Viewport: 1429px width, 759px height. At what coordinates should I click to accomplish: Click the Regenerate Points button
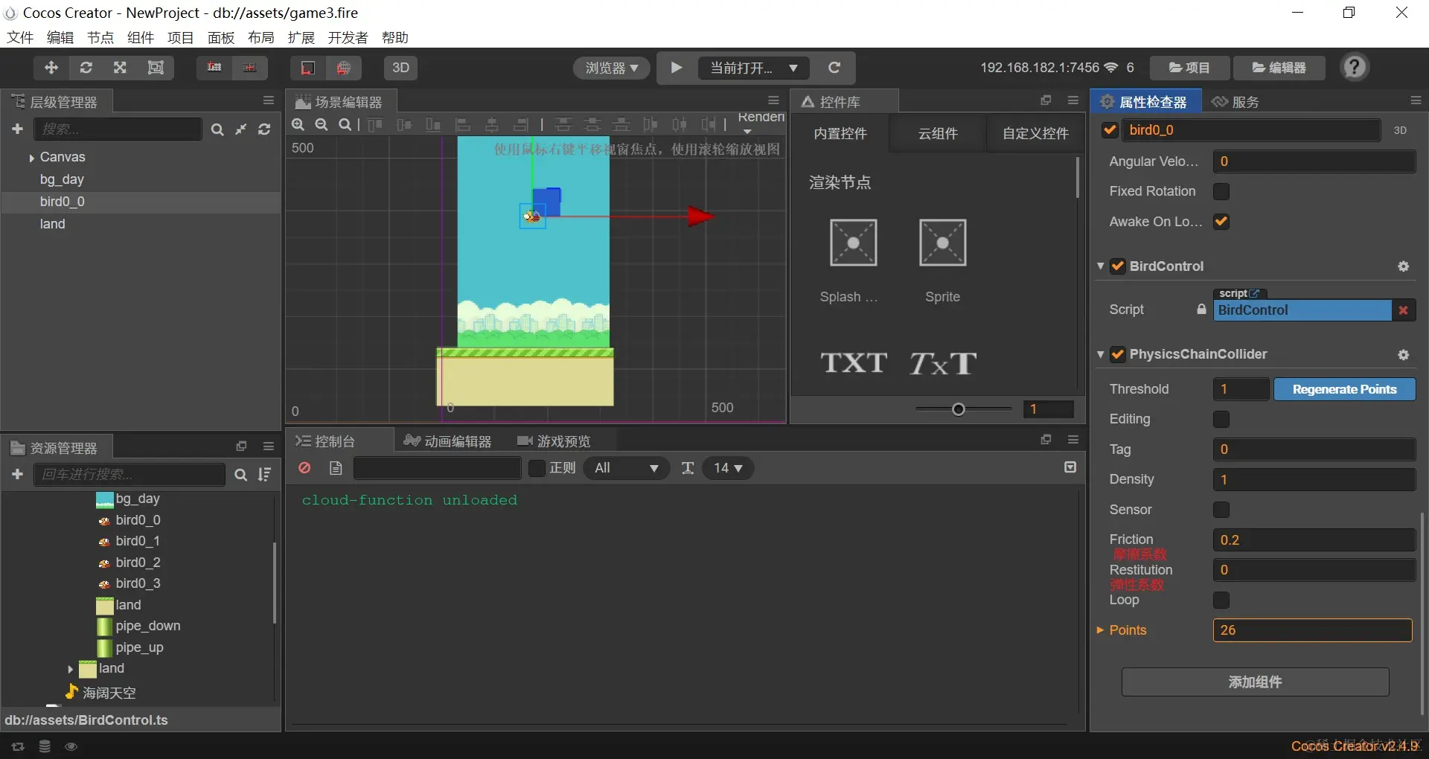click(x=1344, y=389)
